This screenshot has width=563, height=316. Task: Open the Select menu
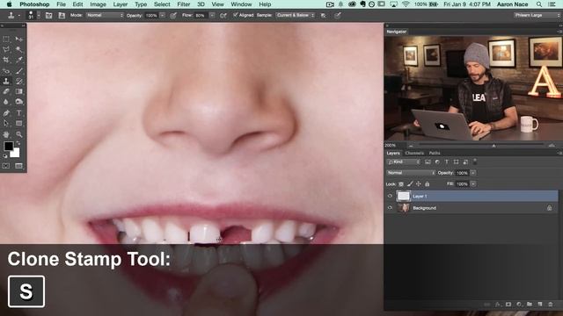tap(162, 4)
